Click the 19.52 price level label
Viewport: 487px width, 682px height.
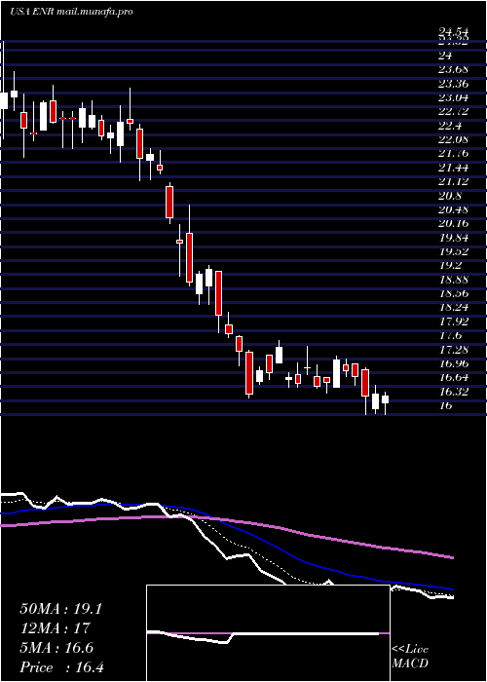point(453,251)
